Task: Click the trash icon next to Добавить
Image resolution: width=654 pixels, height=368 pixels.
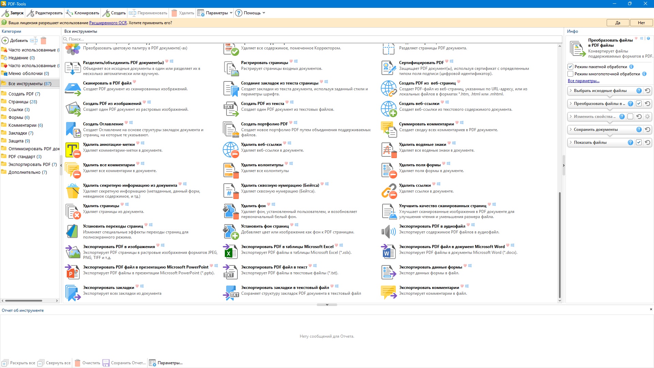Action: (x=43, y=41)
